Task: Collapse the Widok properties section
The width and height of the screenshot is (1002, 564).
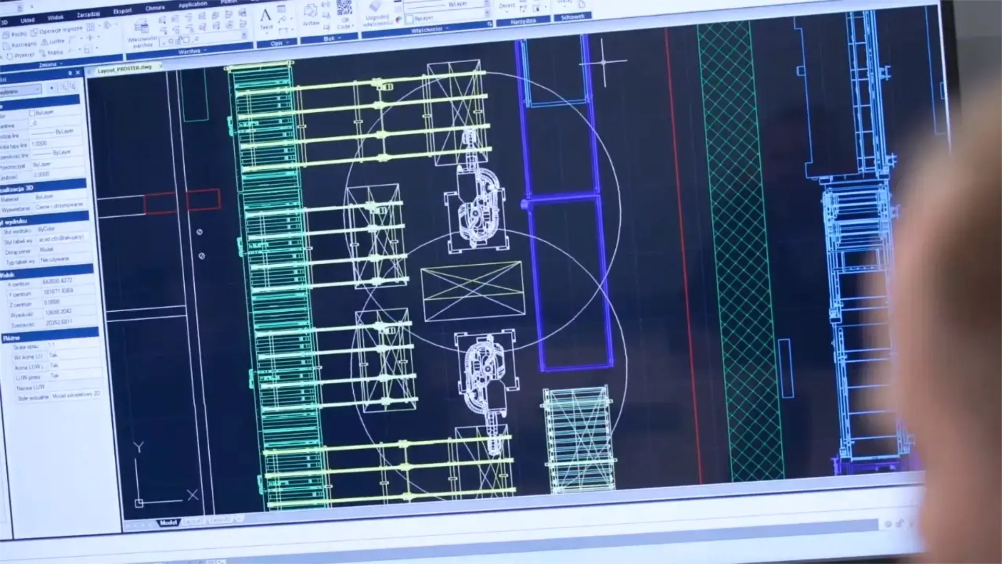Action: (x=46, y=273)
